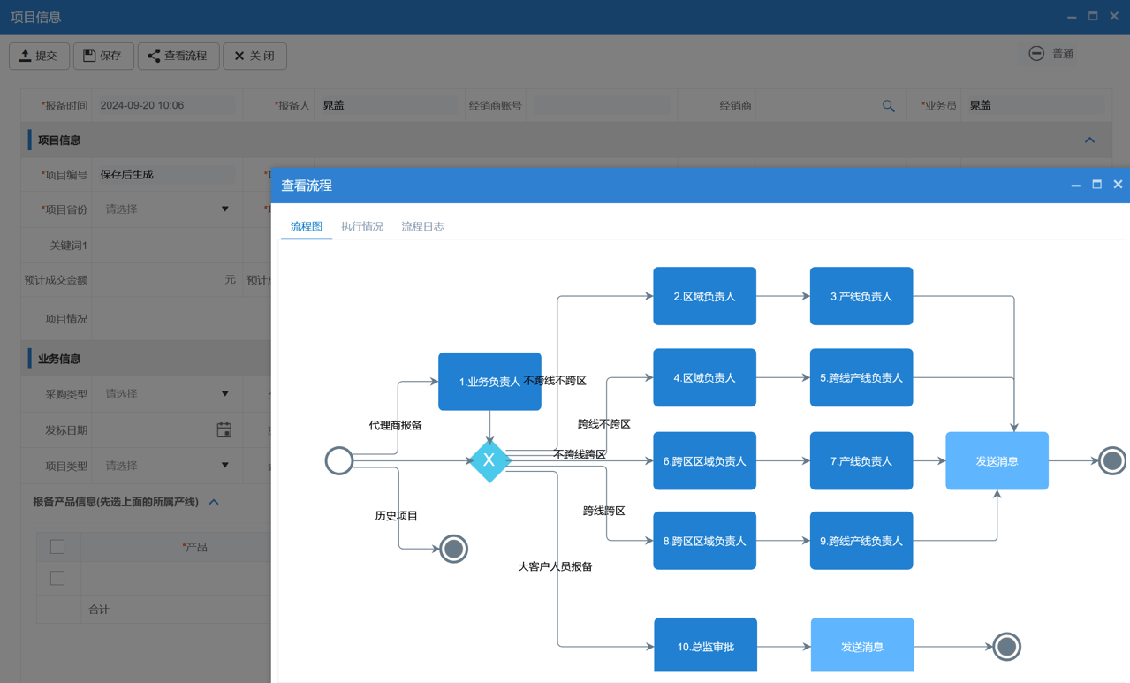Collapse the 项目信息 section chevron

click(x=1089, y=140)
